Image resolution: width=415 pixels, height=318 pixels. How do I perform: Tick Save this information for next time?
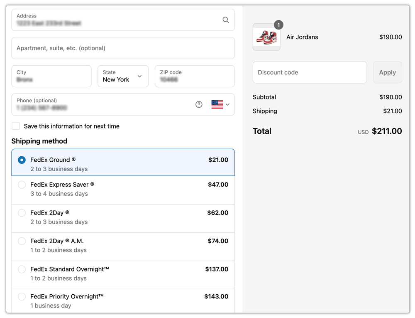(x=16, y=126)
